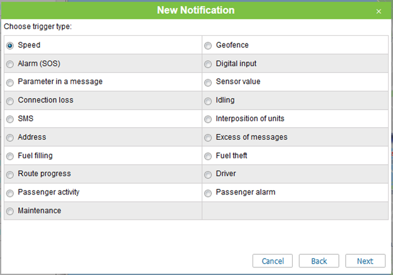Pick the Maintenance trigger option
Screen dimensions: 393x275
click(x=10, y=211)
